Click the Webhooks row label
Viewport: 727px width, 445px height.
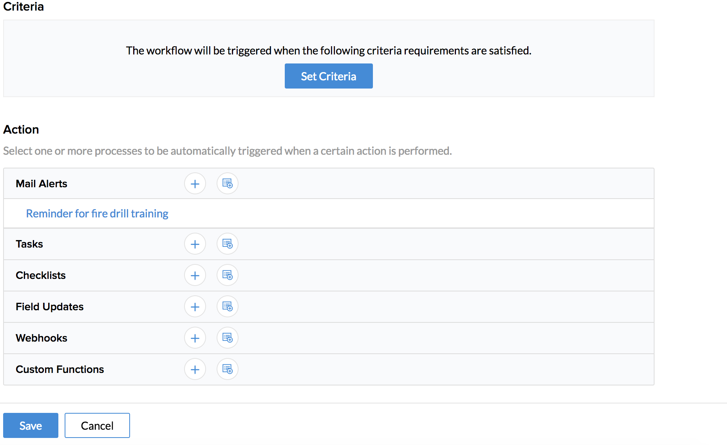point(42,338)
